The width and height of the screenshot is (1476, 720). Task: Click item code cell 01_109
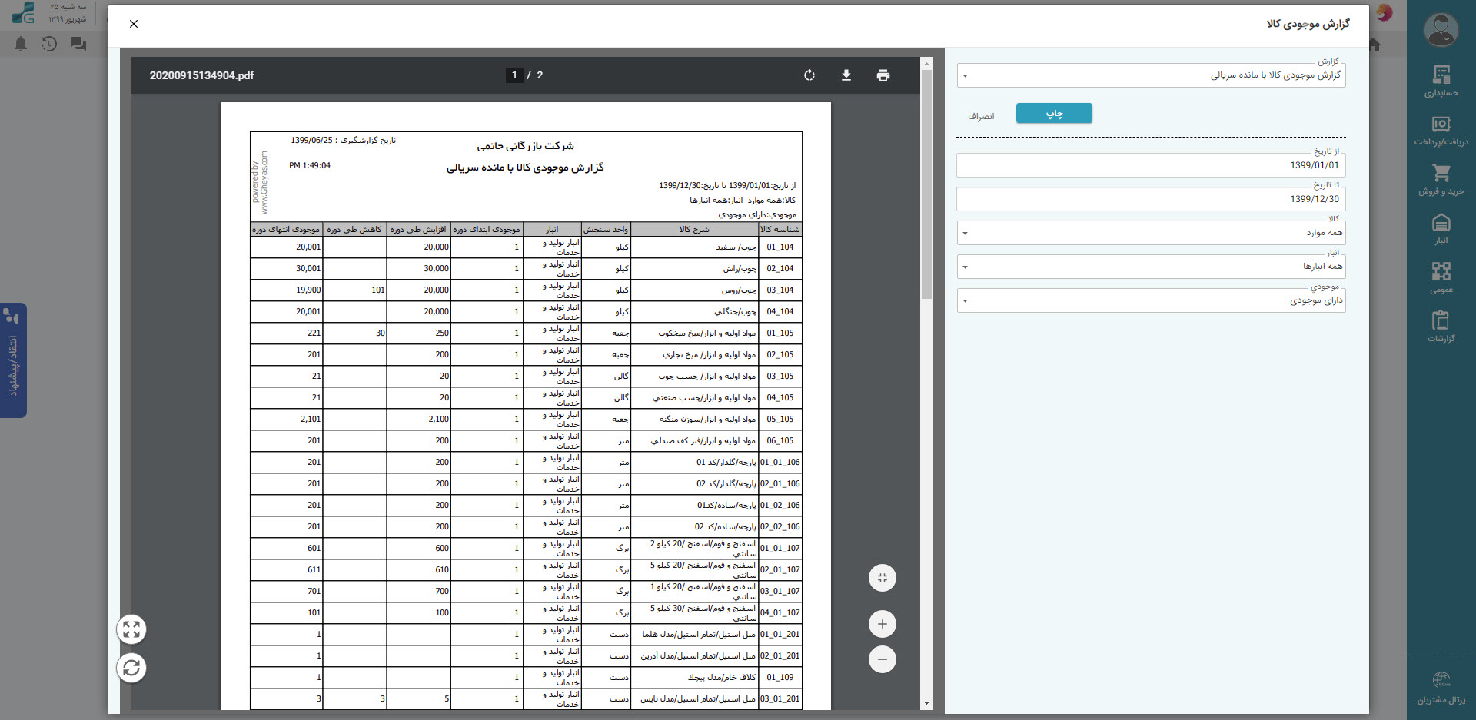click(780, 677)
